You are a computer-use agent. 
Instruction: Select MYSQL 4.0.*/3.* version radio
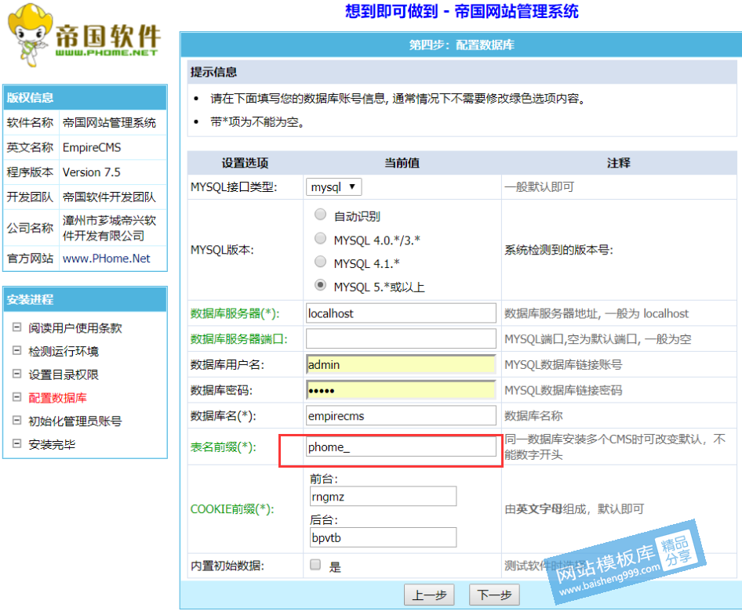(x=320, y=238)
